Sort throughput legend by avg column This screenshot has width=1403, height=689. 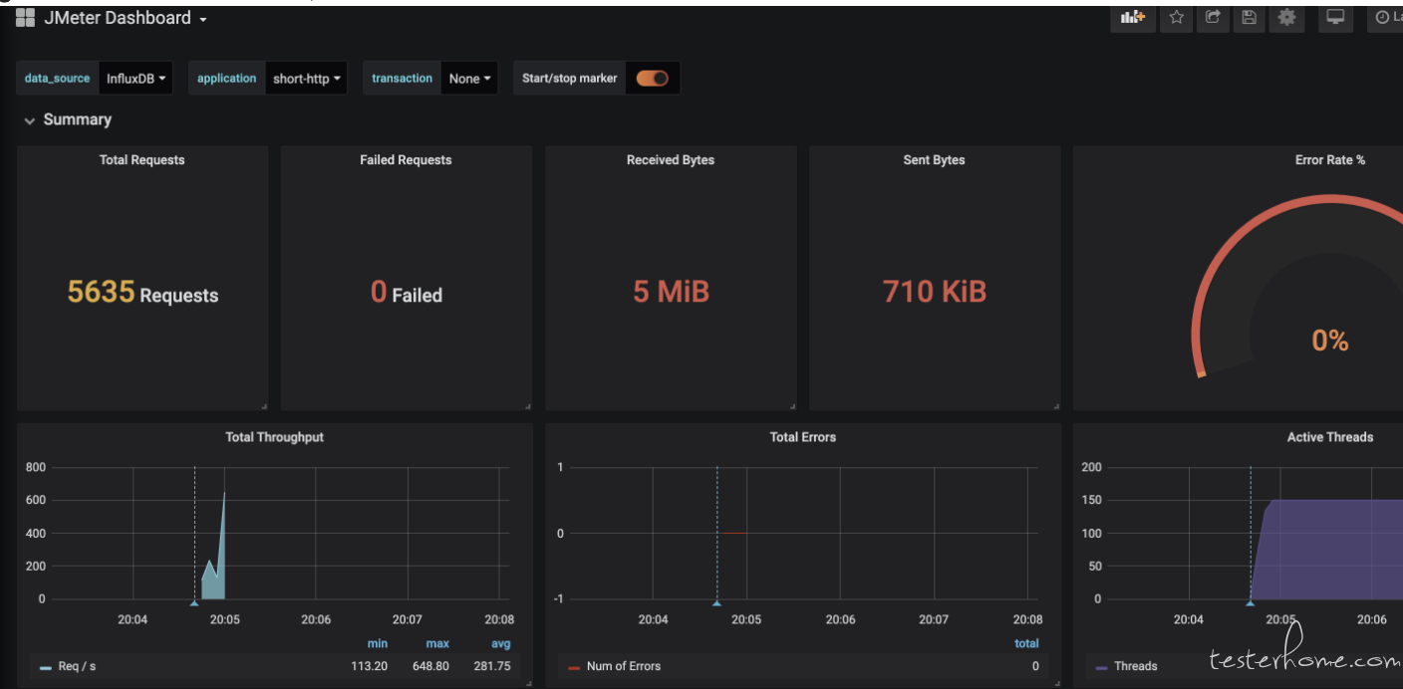coord(501,644)
